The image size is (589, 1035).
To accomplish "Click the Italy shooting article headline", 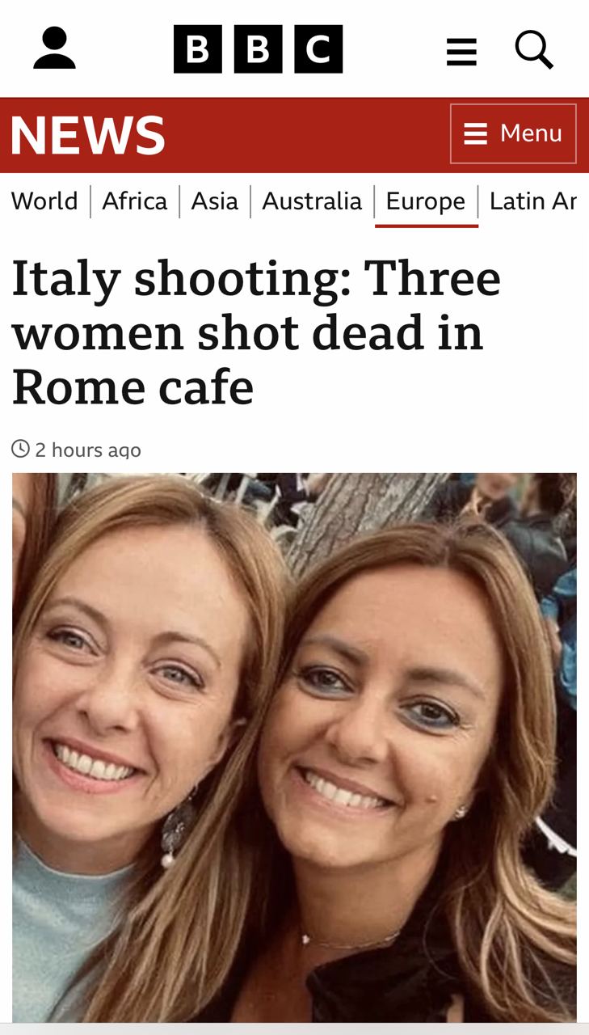I will 256,332.
